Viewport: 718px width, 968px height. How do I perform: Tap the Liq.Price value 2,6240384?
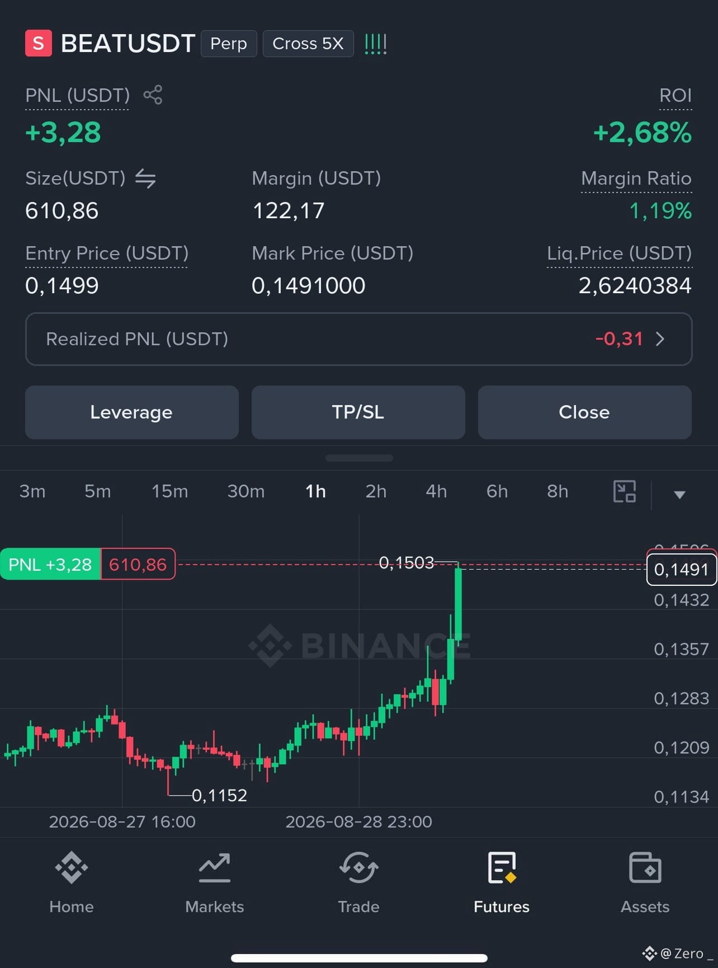coord(635,286)
